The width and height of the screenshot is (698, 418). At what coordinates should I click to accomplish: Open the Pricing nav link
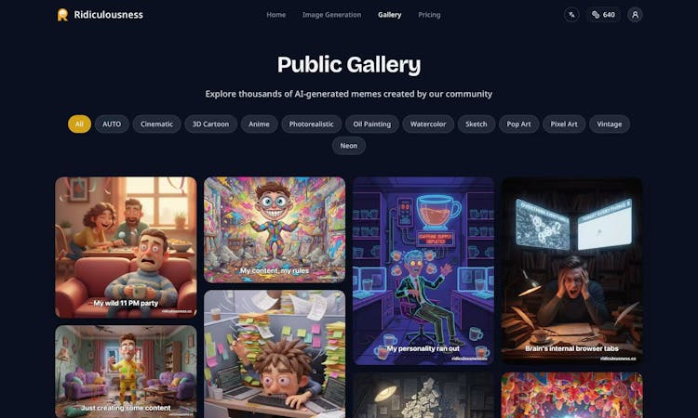pos(429,15)
